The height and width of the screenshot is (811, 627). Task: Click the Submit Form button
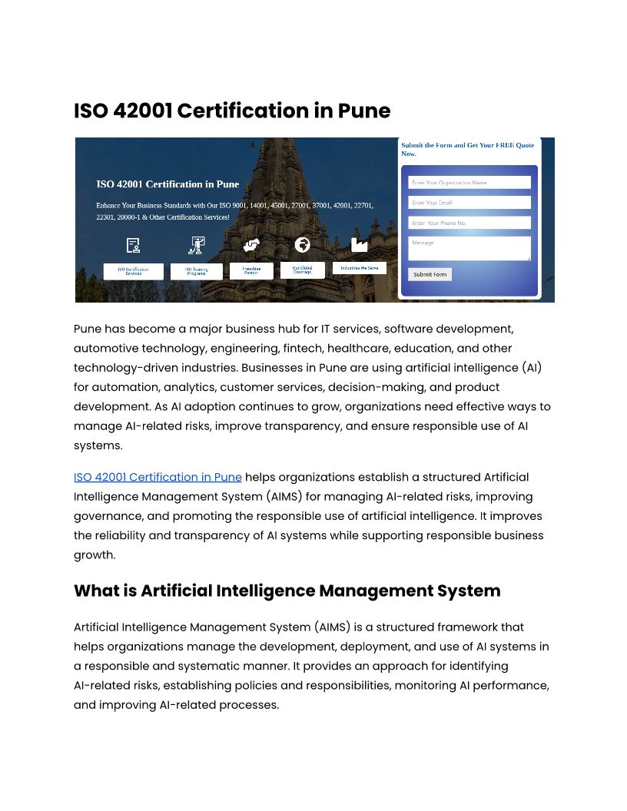coord(430,274)
